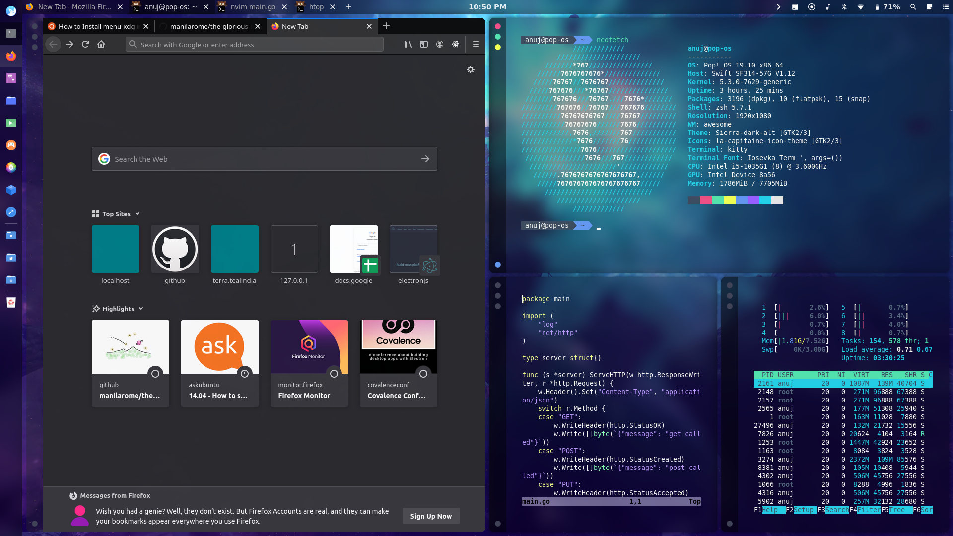Click the forward navigation arrow
953x536 pixels.
click(x=69, y=44)
